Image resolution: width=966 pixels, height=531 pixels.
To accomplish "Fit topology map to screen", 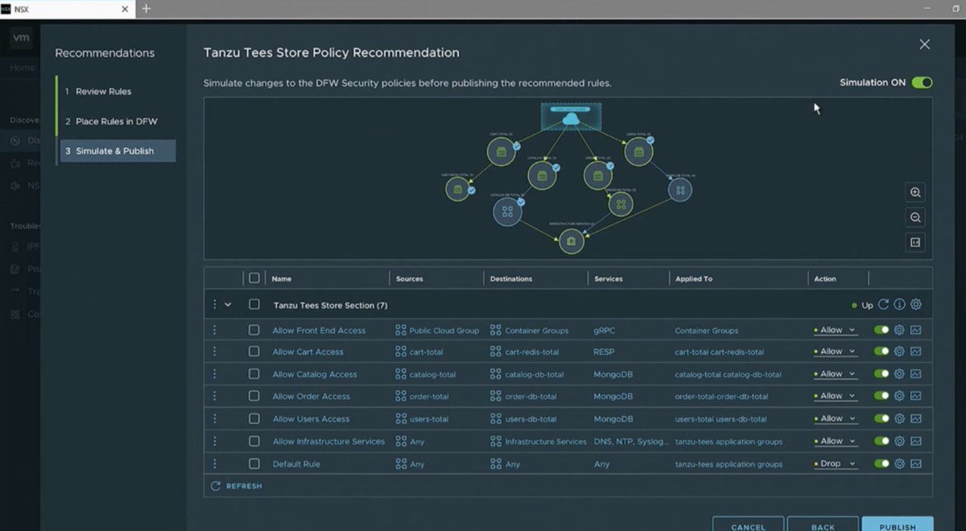I will click(x=915, y=242).
